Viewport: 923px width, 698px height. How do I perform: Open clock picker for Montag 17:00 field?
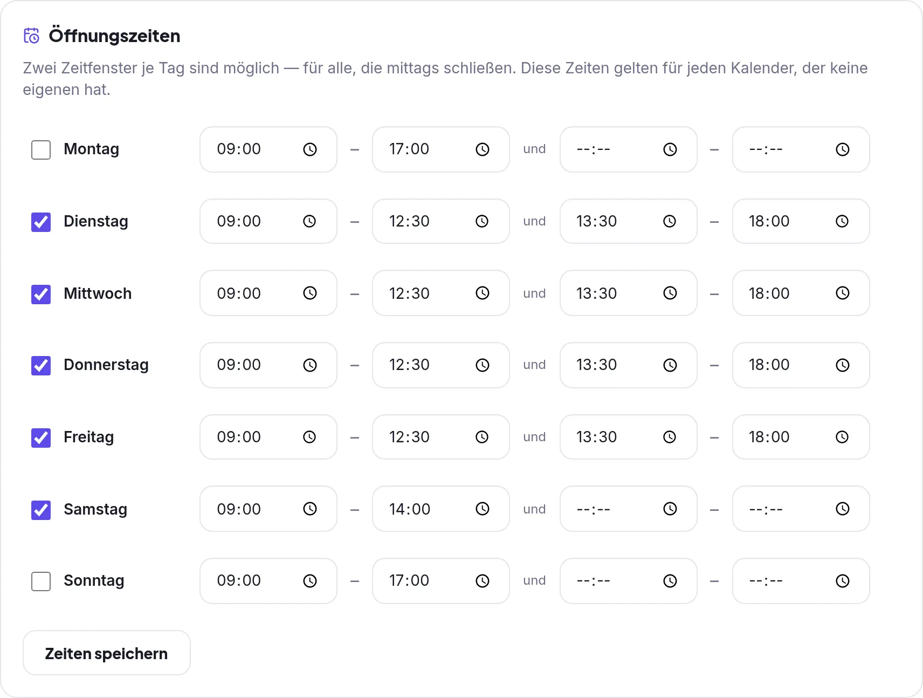tap(483, 149)
